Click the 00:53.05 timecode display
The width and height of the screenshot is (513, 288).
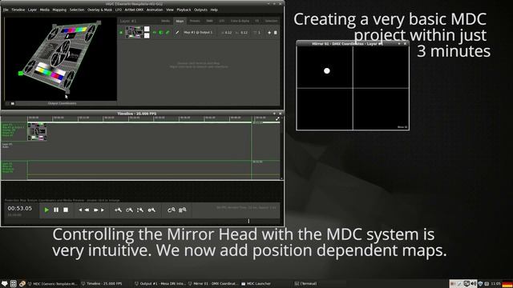pos(20,208)
